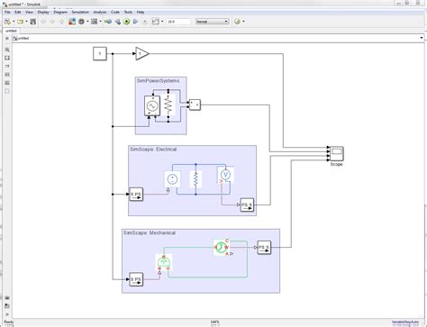Click the Up to Parent arrow icon
This screenshot has height=327, width=427.
tap(62, 22)
